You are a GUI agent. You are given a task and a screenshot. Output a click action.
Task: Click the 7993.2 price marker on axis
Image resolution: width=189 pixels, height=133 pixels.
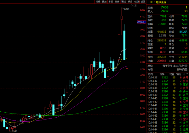coord(140,22)
